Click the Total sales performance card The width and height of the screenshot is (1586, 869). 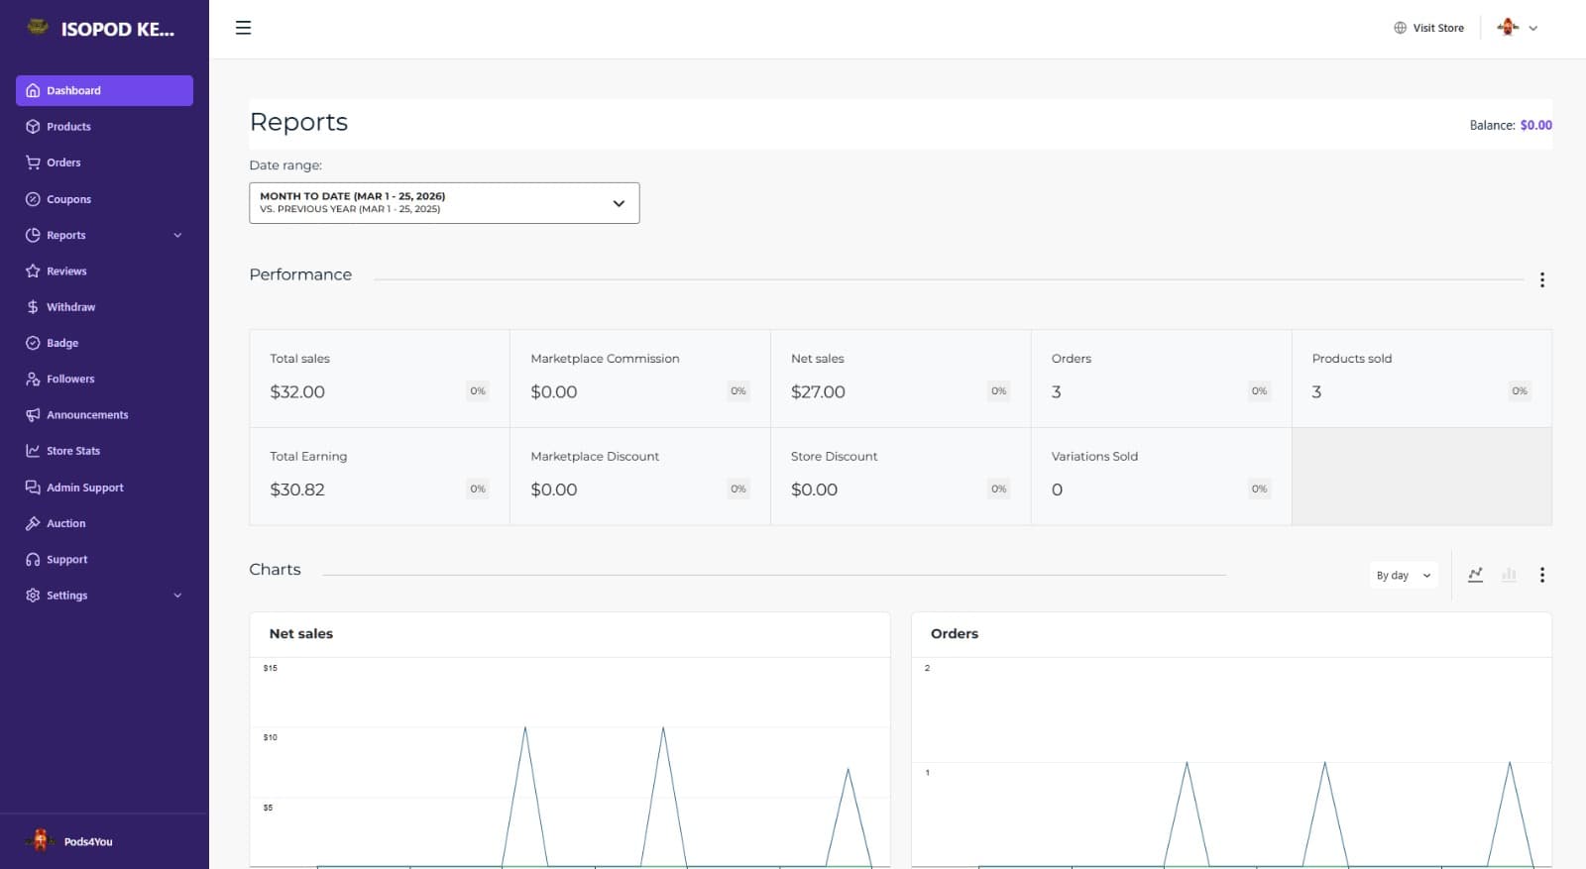coord(379,379)
